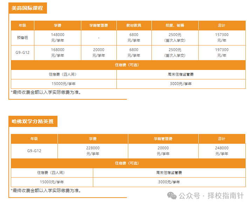252x206 pixels.
Task: Click 住宿费（可选） banner in 美高 table
Action: [x=128, y=65]
